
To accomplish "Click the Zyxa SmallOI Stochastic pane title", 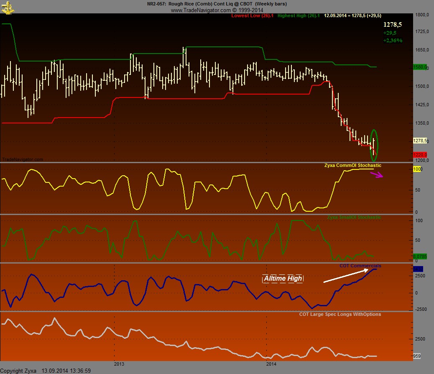I will (x=354, y=217).
